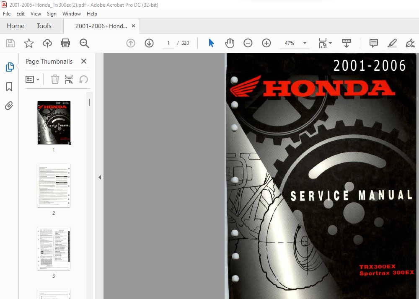Select page 3 thumbnail
Viewport: 419px width, 299px height.
pos(54,248)
